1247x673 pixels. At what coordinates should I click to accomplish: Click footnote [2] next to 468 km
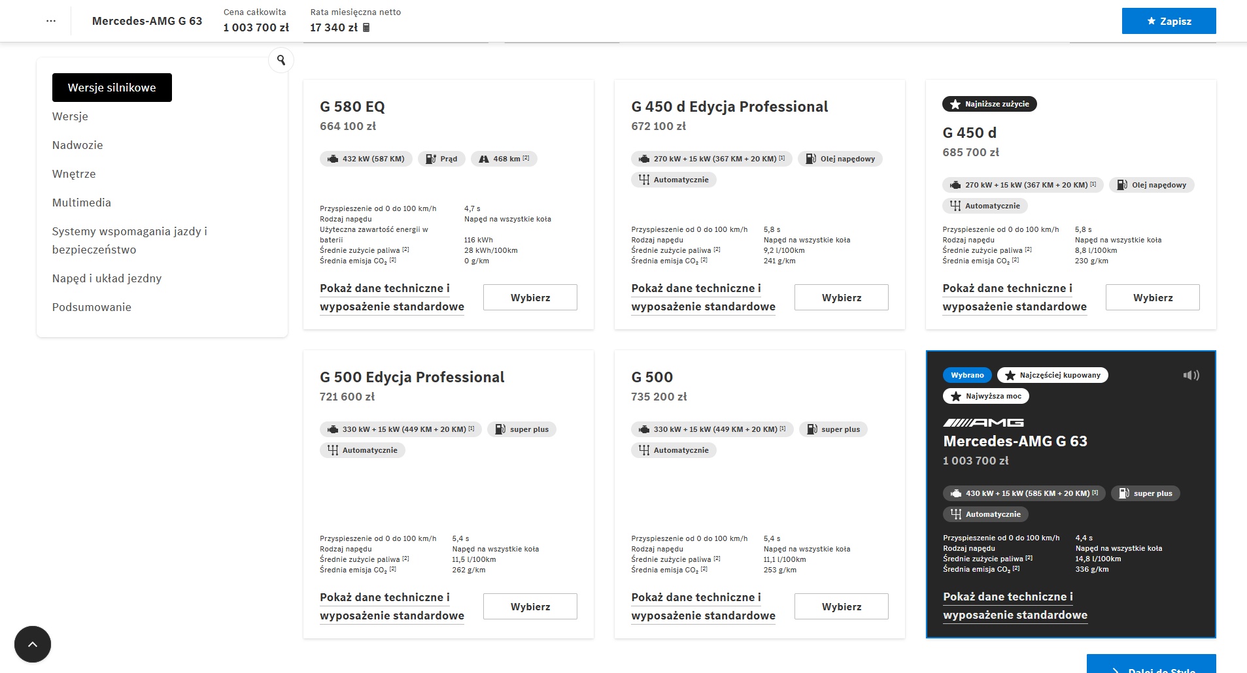[526, 158]
